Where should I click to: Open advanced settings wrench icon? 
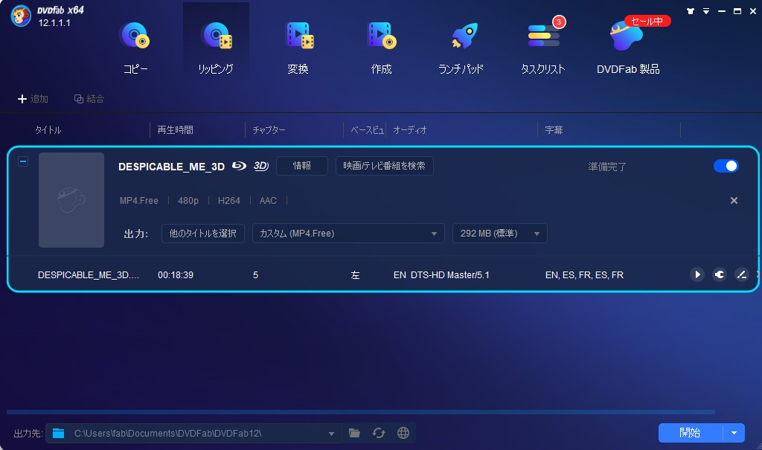720,274
